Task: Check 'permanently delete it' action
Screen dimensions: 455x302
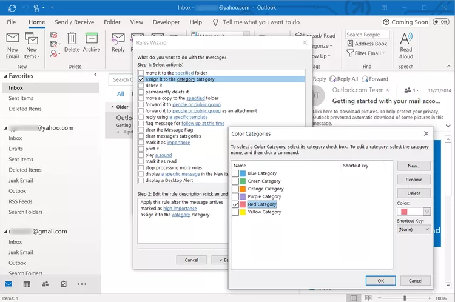Action: pyautogui.click(x=141, y=92)
